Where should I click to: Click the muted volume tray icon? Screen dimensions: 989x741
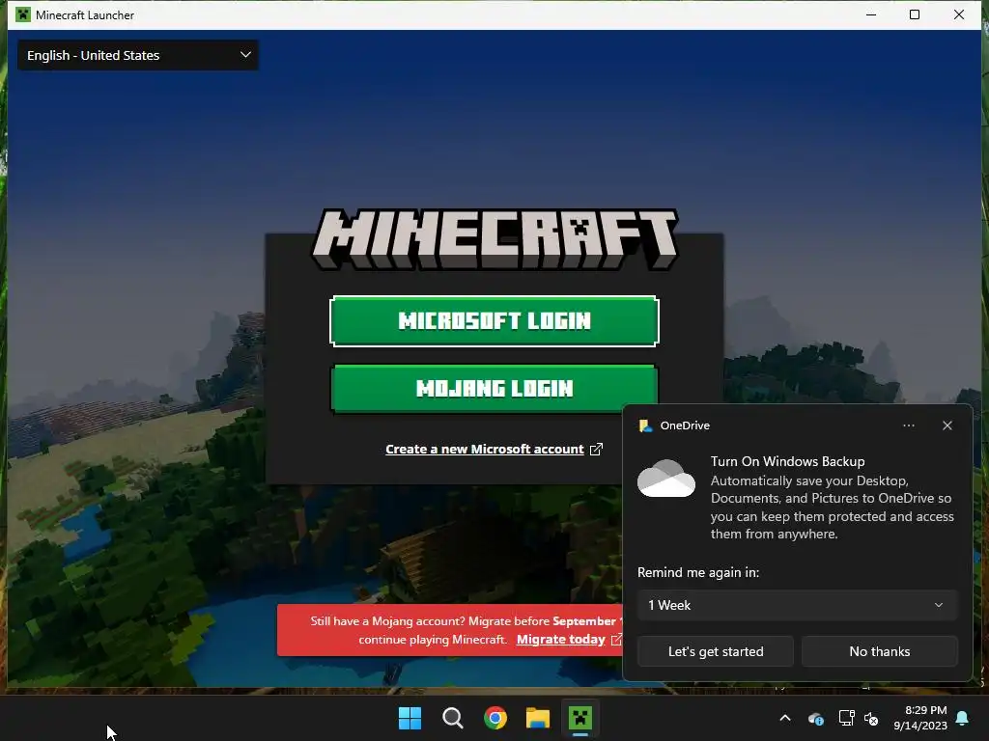tap(872, 718)
